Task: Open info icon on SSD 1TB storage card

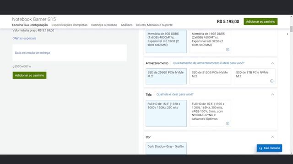Action: tap(271, 81)
